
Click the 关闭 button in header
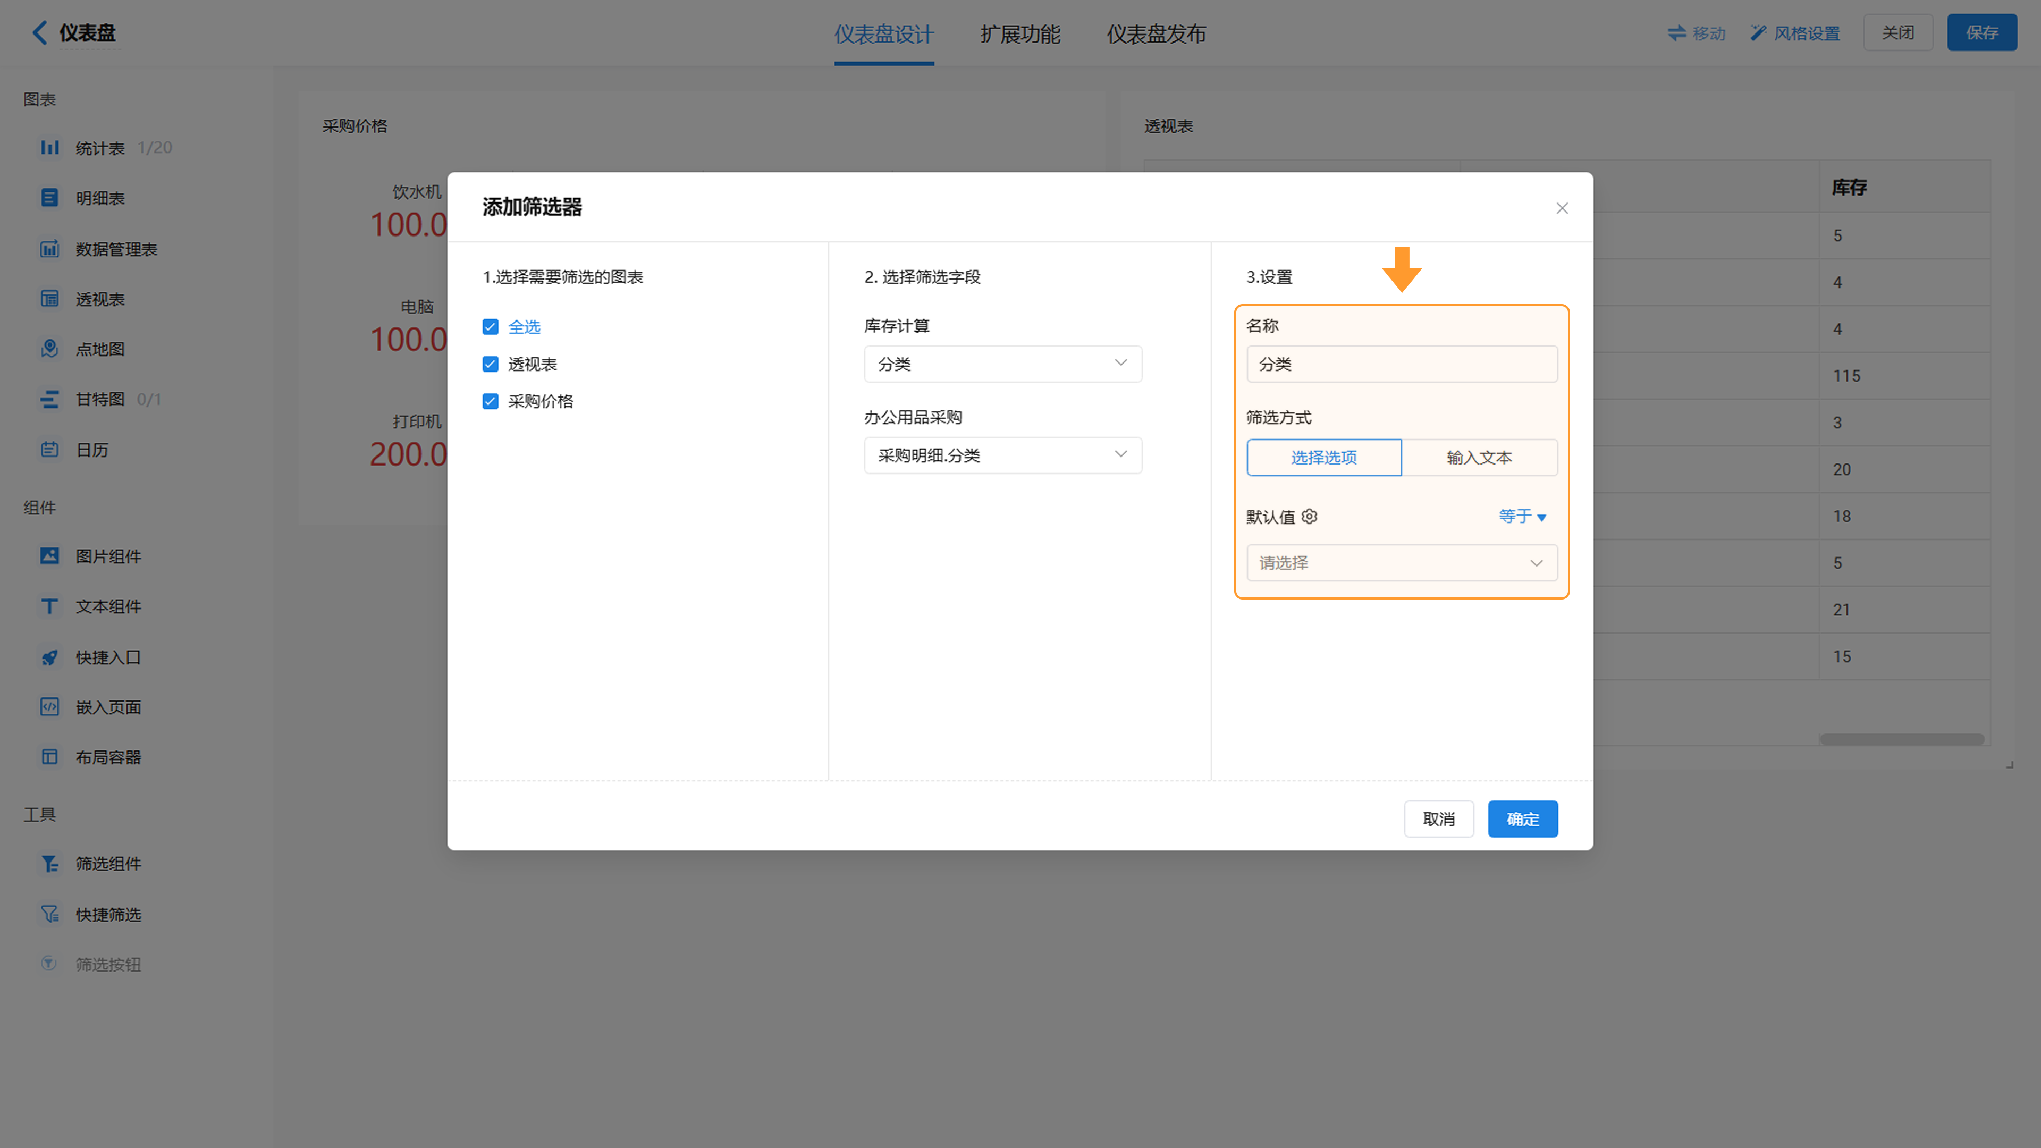pyautogui.click(x=1897, y=32)
